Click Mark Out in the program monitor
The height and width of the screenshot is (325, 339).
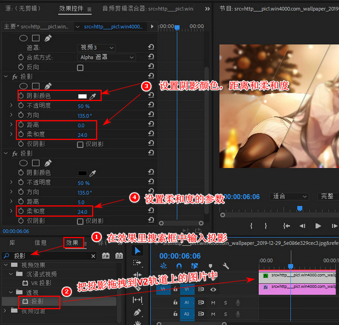point(266,226)
